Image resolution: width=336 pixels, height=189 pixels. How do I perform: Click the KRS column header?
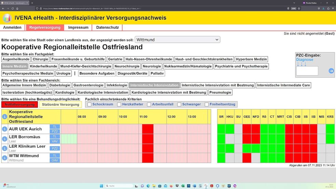point(330,117)
